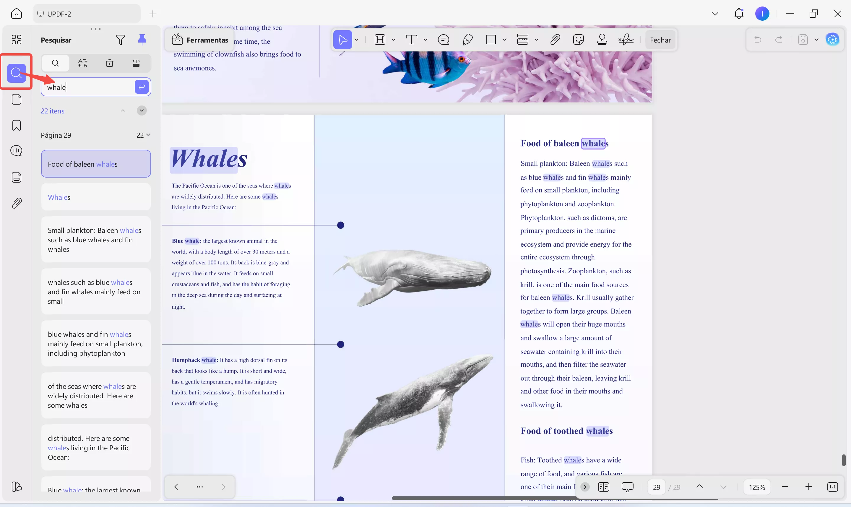This screenshot has height=507, width=851.
Task: Switch to the redact search results mode
Action: coord(136,63)
